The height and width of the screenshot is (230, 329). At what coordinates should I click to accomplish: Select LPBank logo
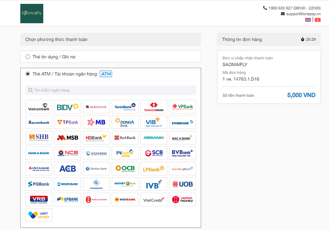click(x=154, y=169)
